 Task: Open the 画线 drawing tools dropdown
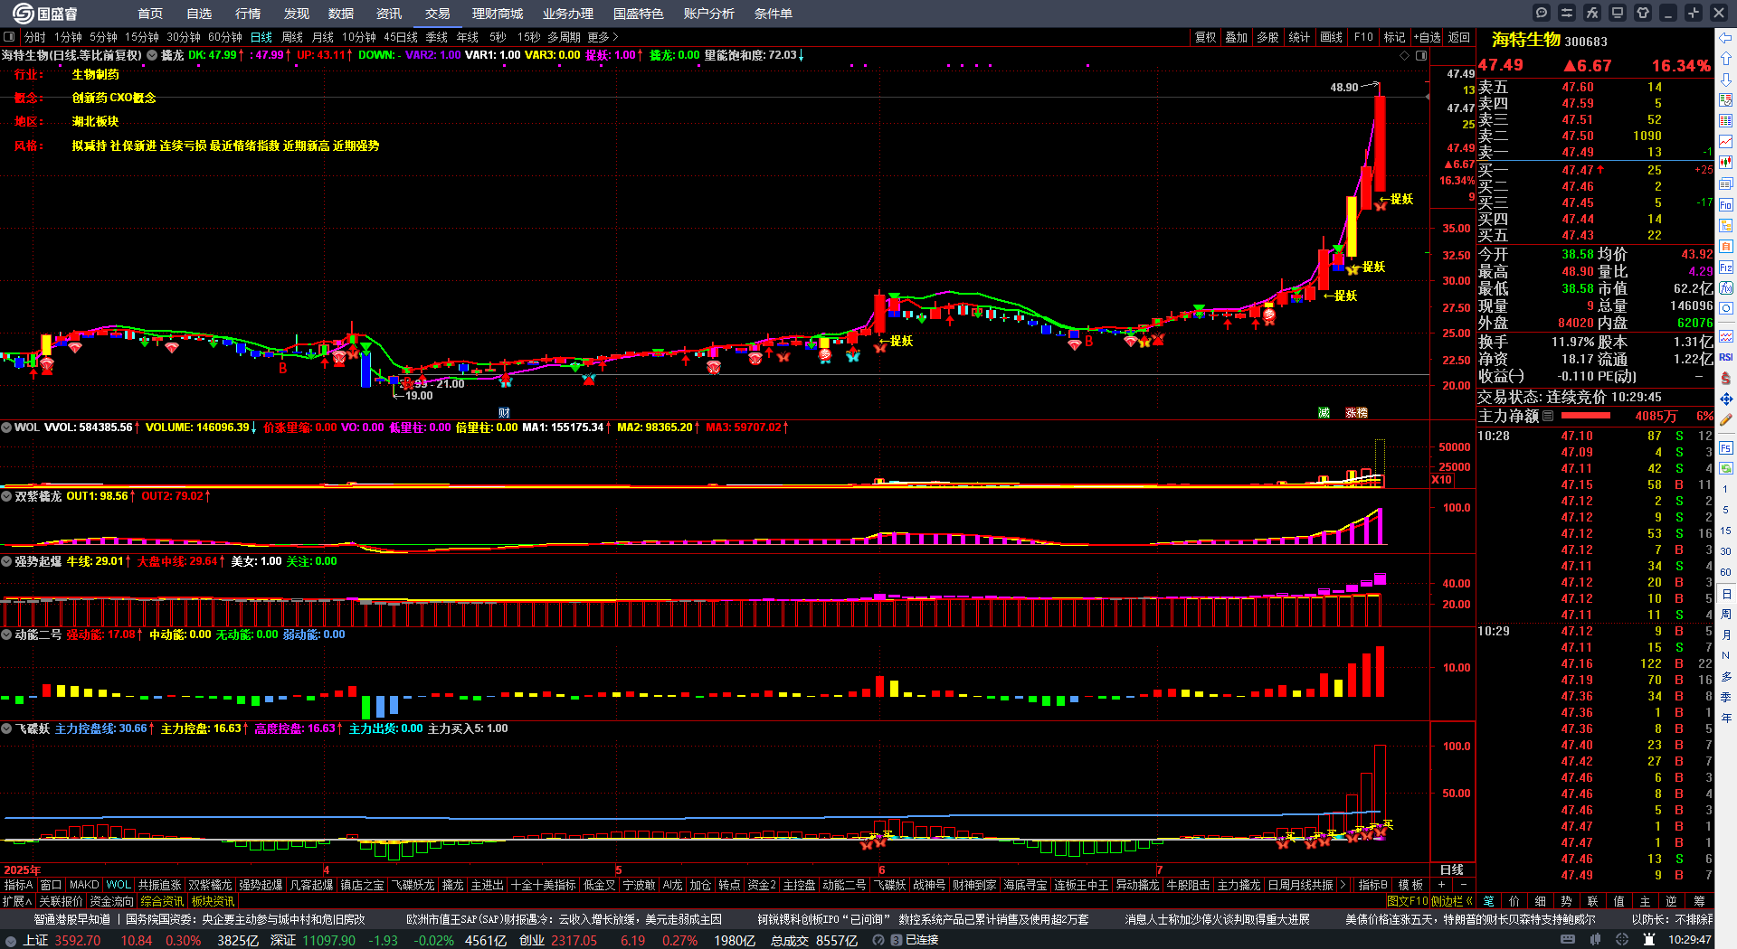[1331, 37]
